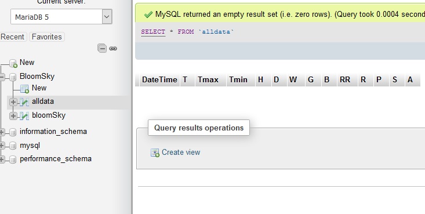Screen dimensions: 425x214
Task: Click the information_schema database icon
Action: tap(13, 132)
